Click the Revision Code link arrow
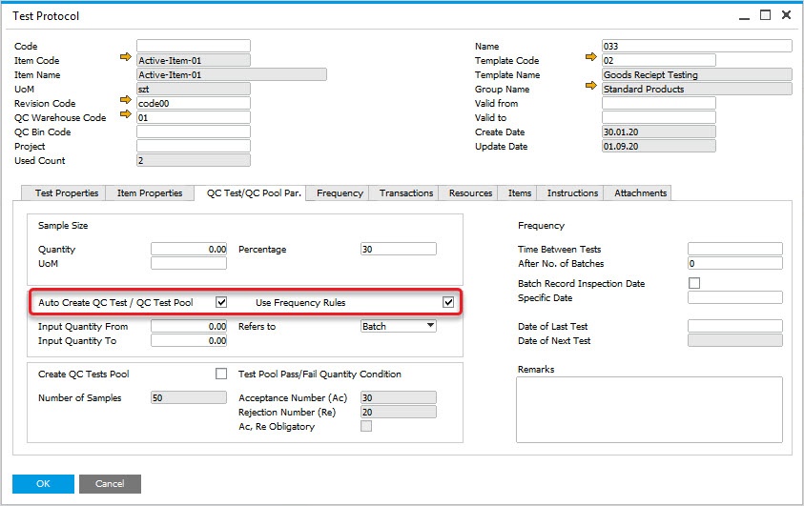Screen dimensions: 804x506 (125, 103)
